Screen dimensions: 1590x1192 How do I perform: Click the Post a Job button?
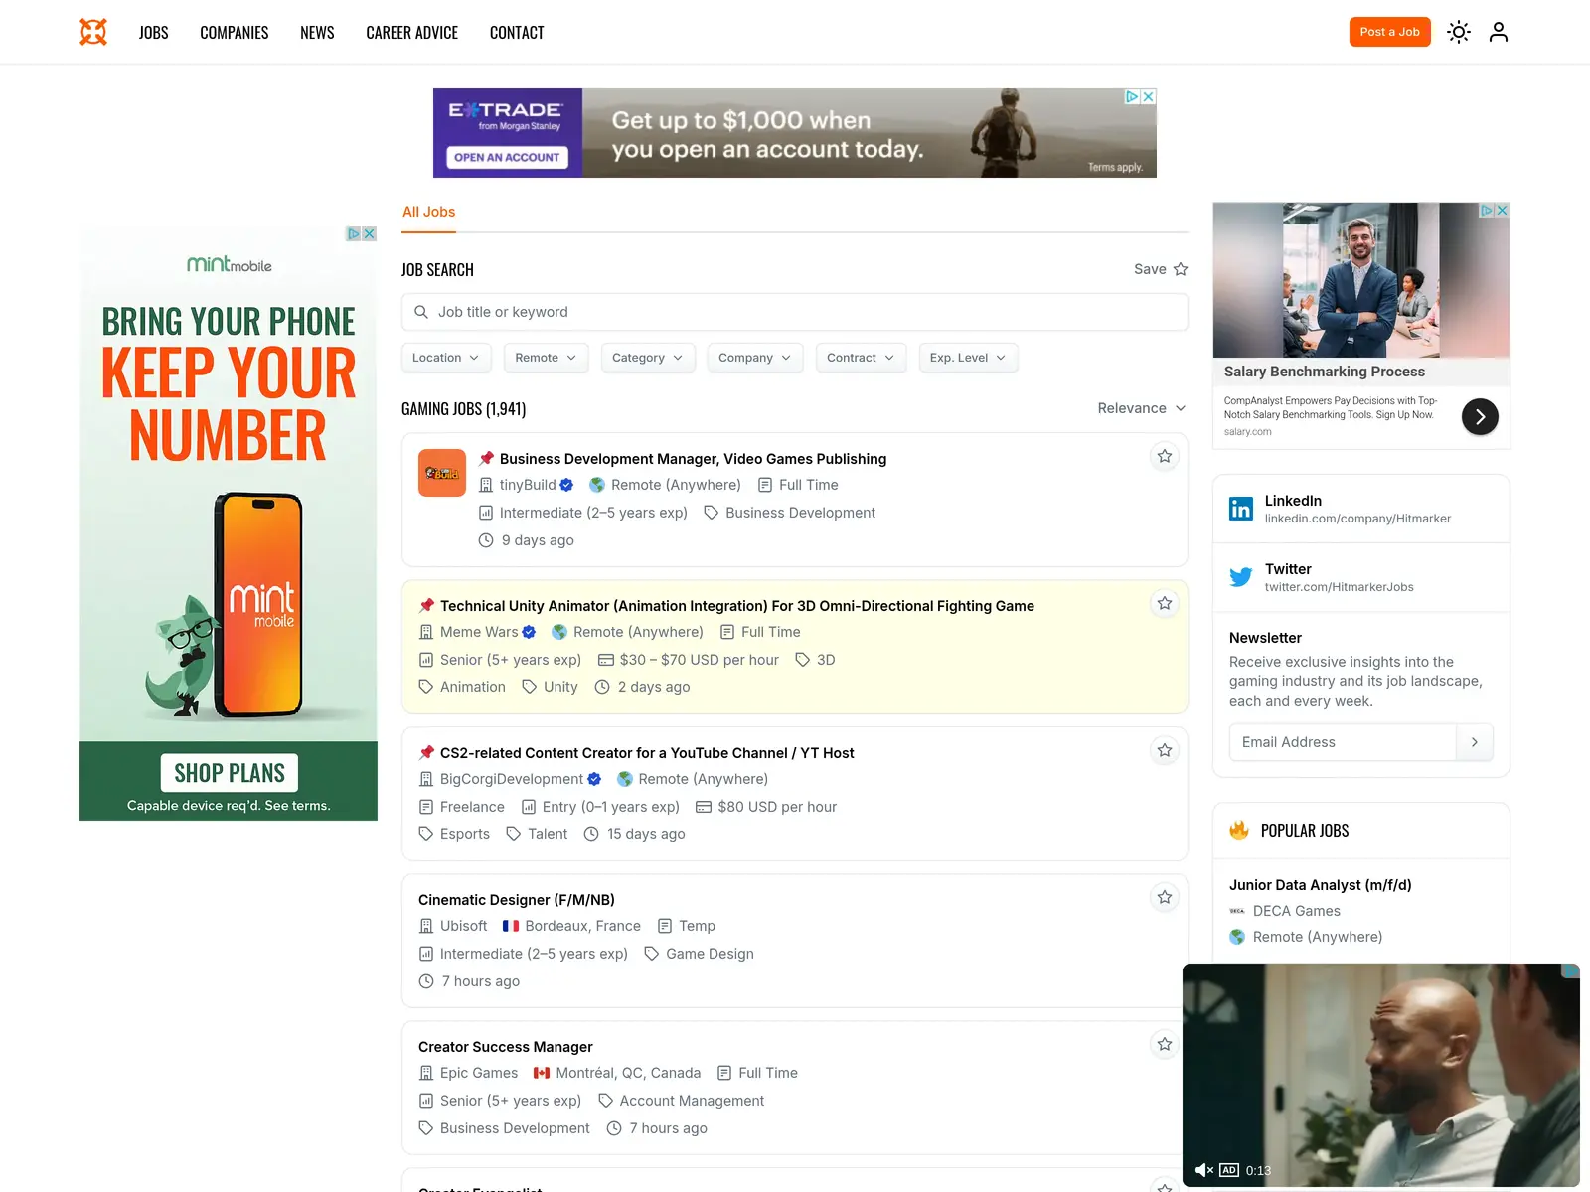(1389, 32)
